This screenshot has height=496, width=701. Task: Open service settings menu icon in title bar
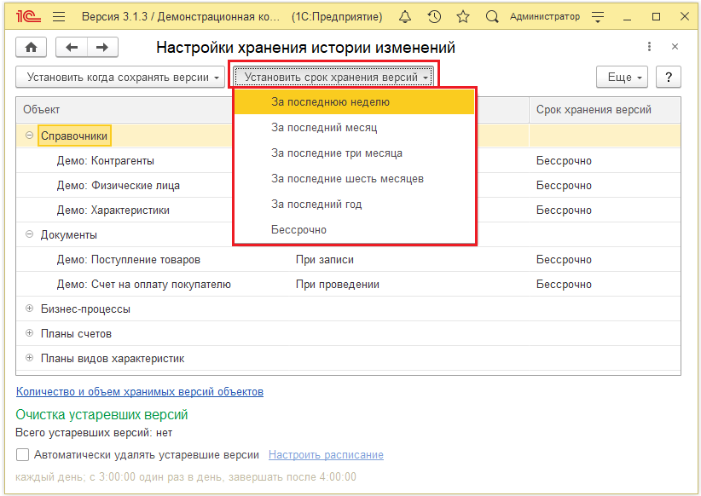598,17
